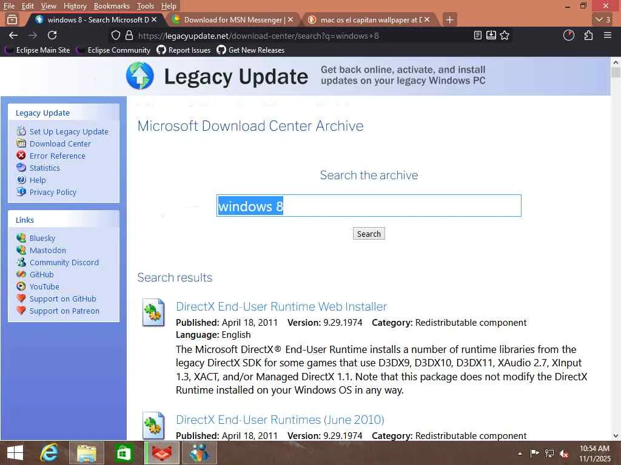Close the windows 8 search tab

[x=154, y=19]
